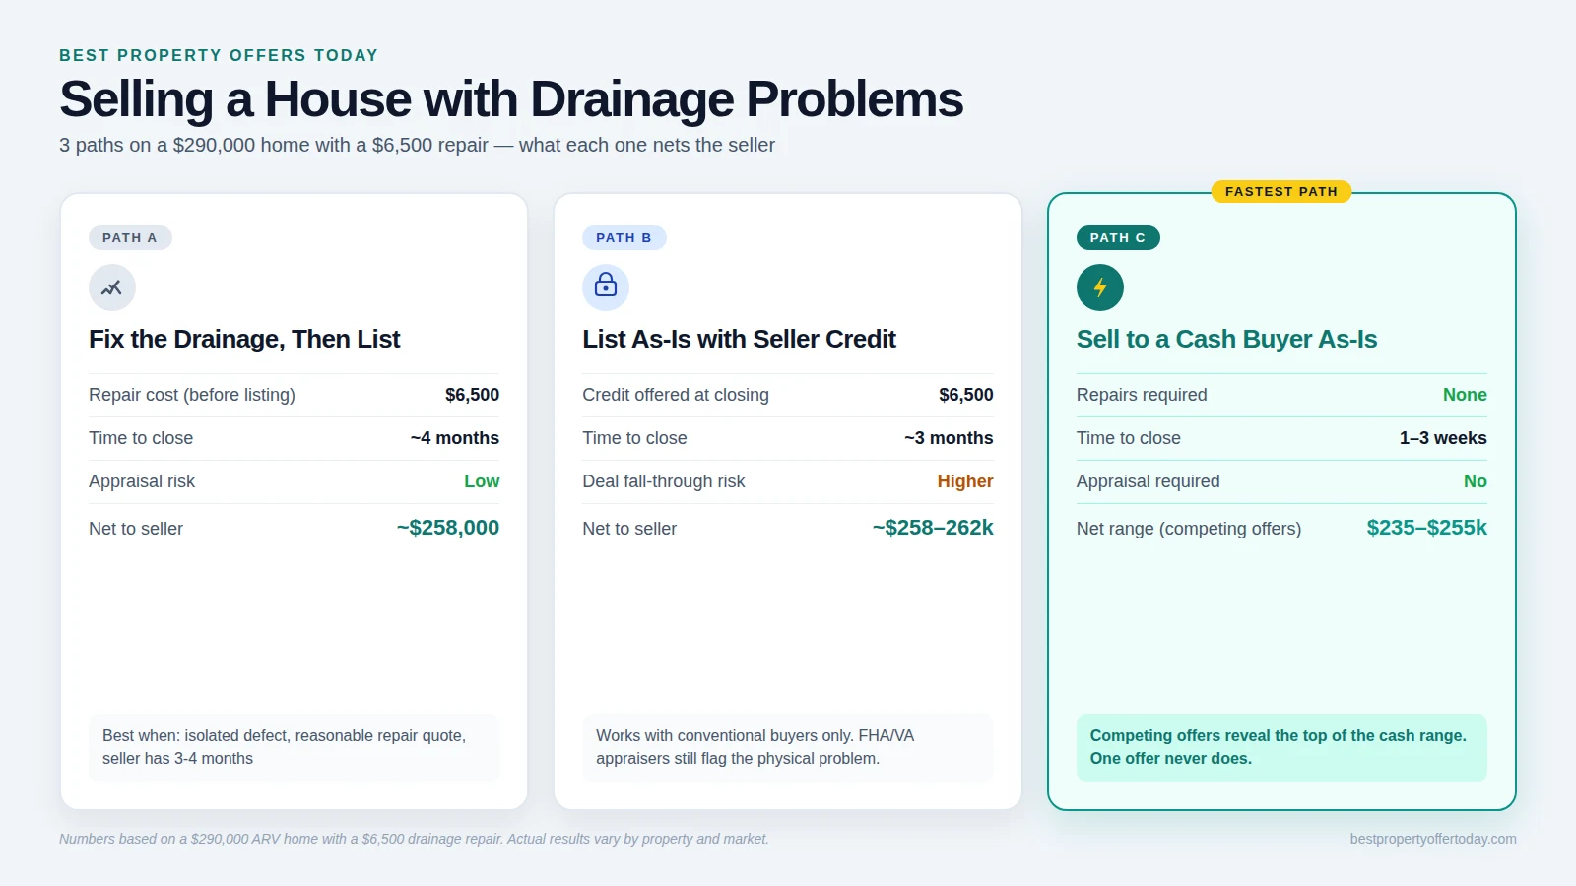
Task: Click 'Appraisal risk' label in Path A
Action: (142, 481)
